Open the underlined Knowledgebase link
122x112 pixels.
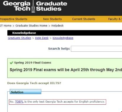point(63,38)
